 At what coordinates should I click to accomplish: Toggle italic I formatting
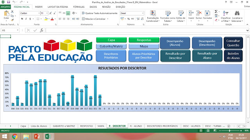point(26,19)
